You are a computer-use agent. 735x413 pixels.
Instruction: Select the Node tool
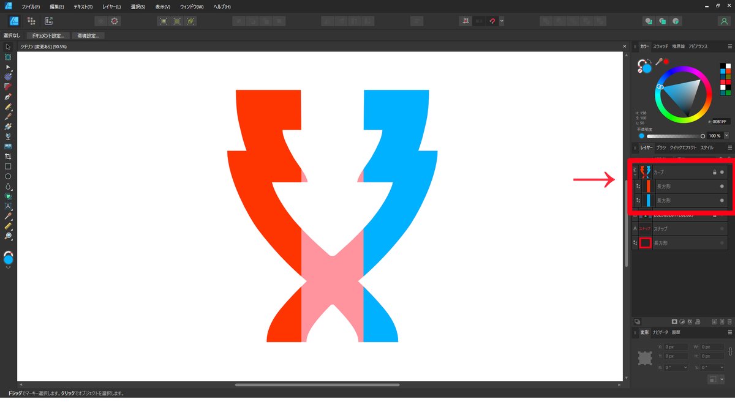pos(8,67)
